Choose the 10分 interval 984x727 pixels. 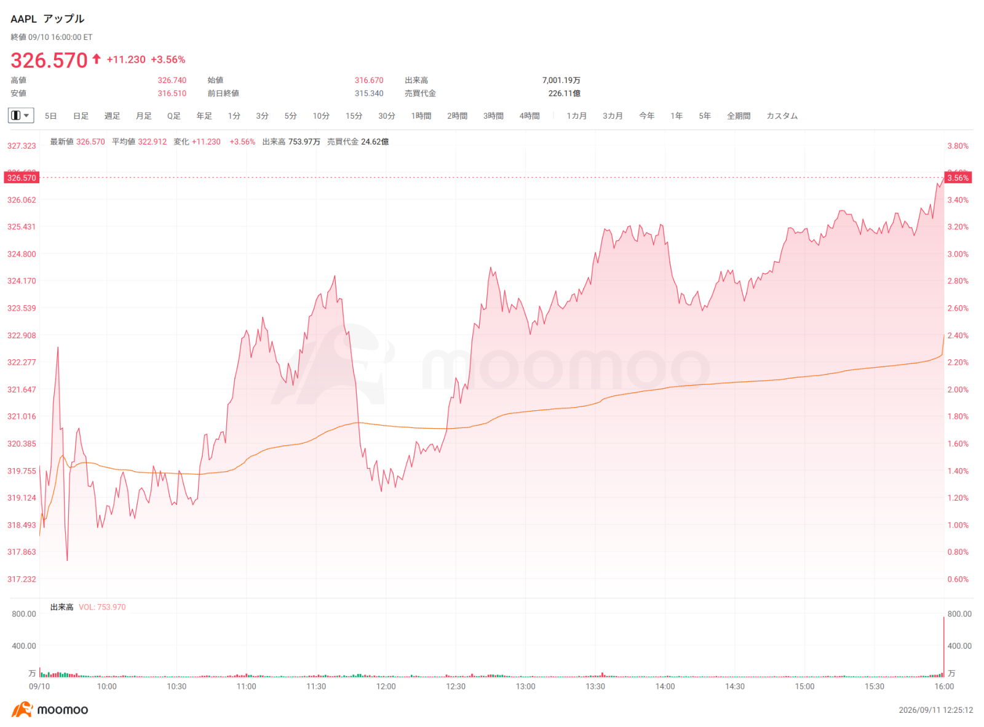[x=321, y=116]
